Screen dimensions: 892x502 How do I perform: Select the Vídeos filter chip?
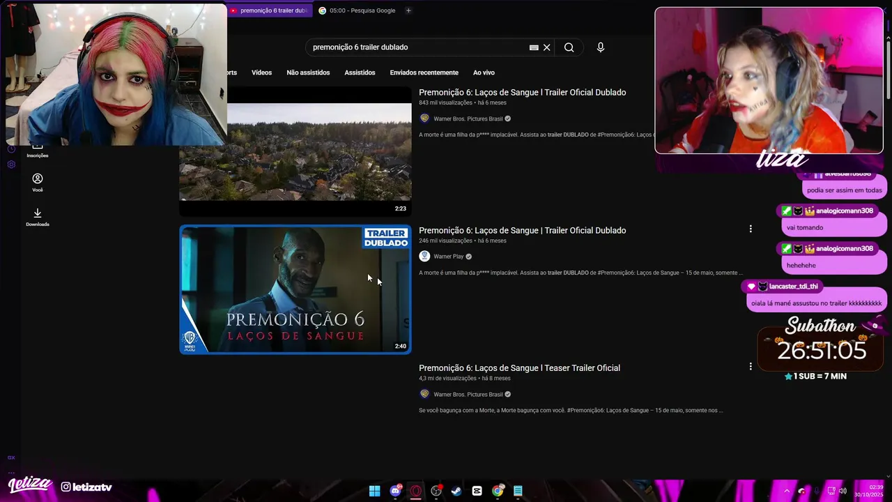tap(261, 73)
